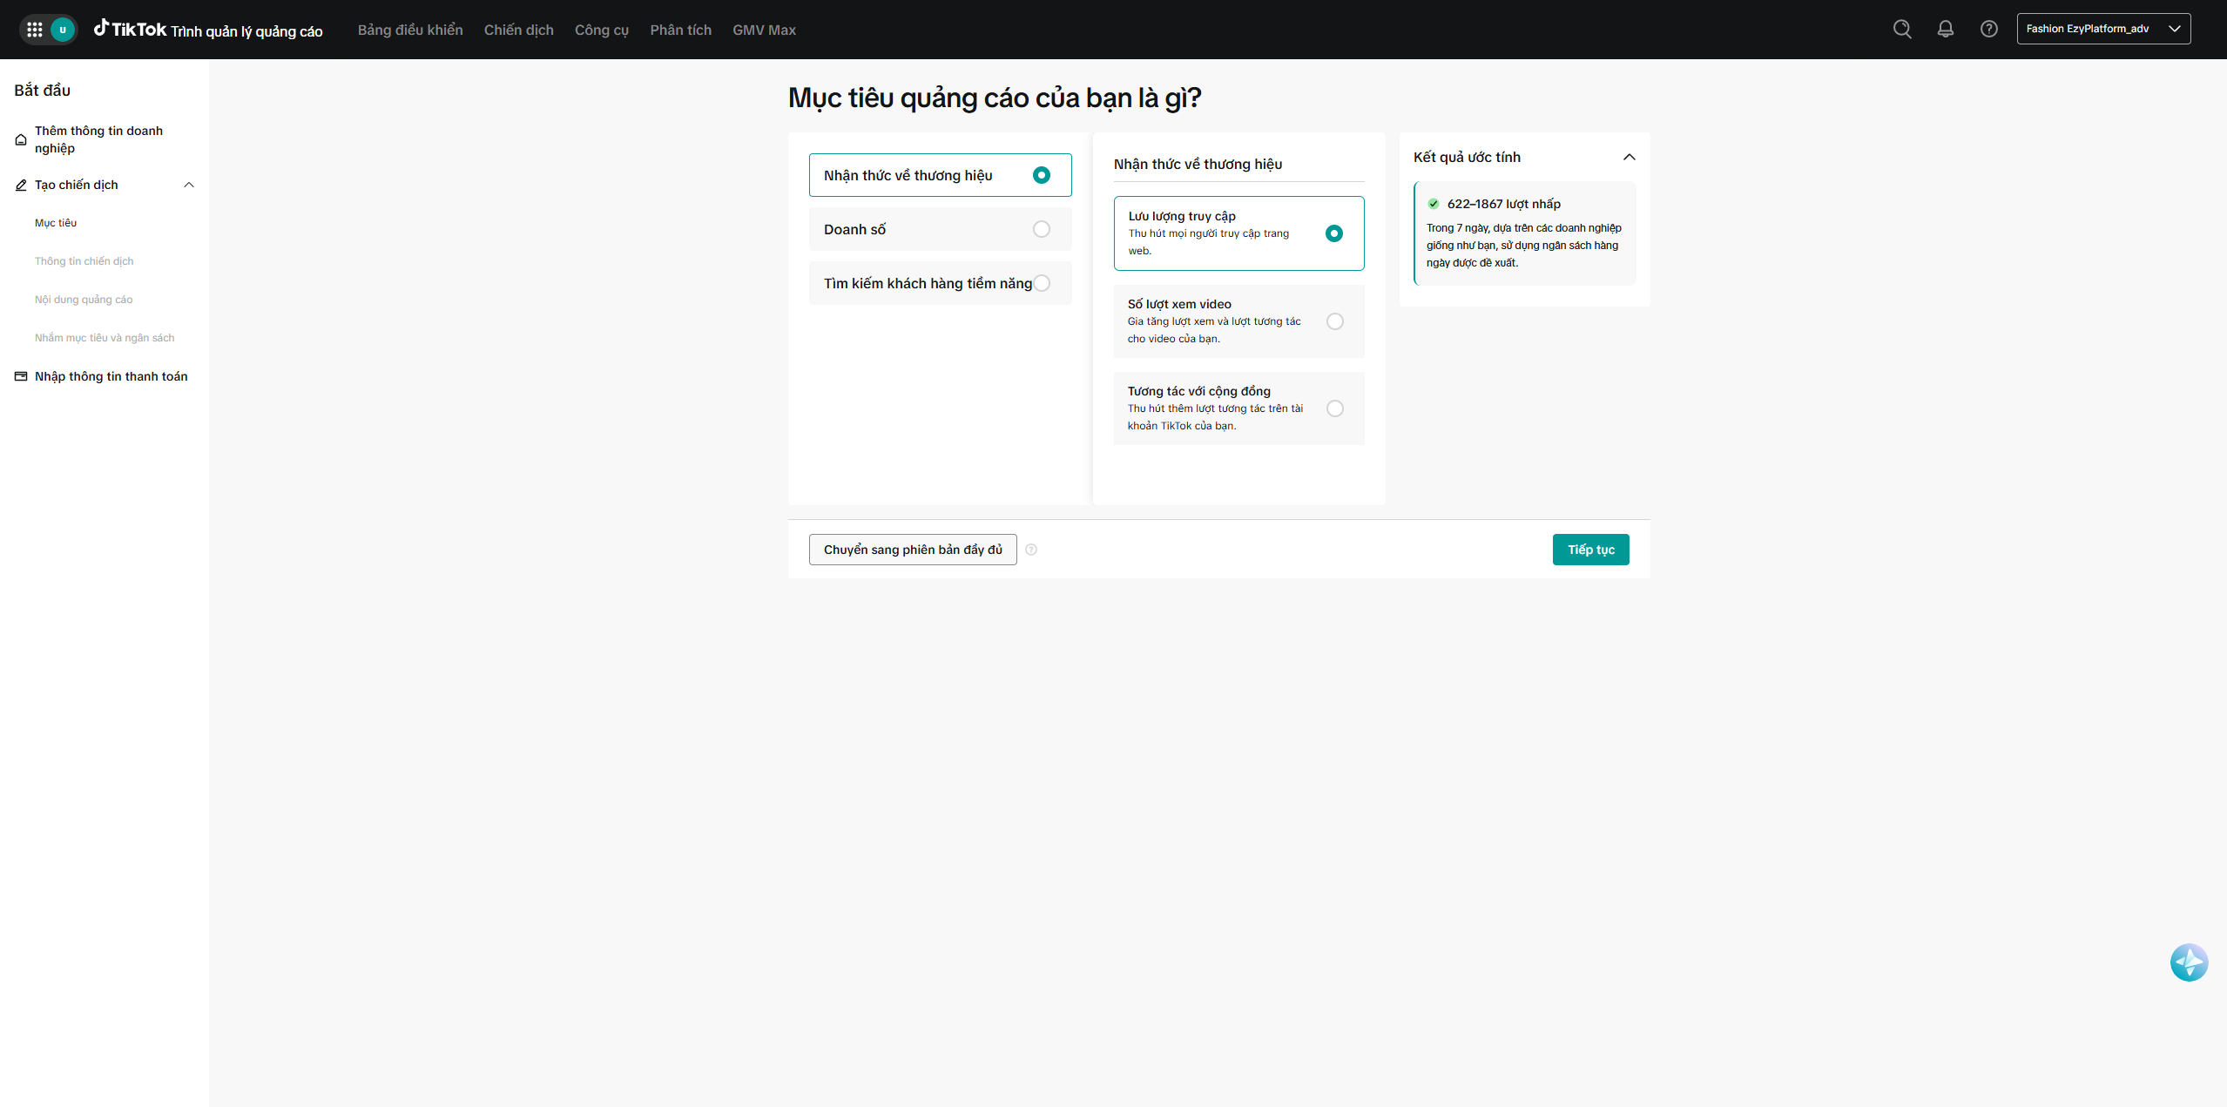Open Phân tích menu
Screen dimensions: 2227x1107
click(681, 30)
